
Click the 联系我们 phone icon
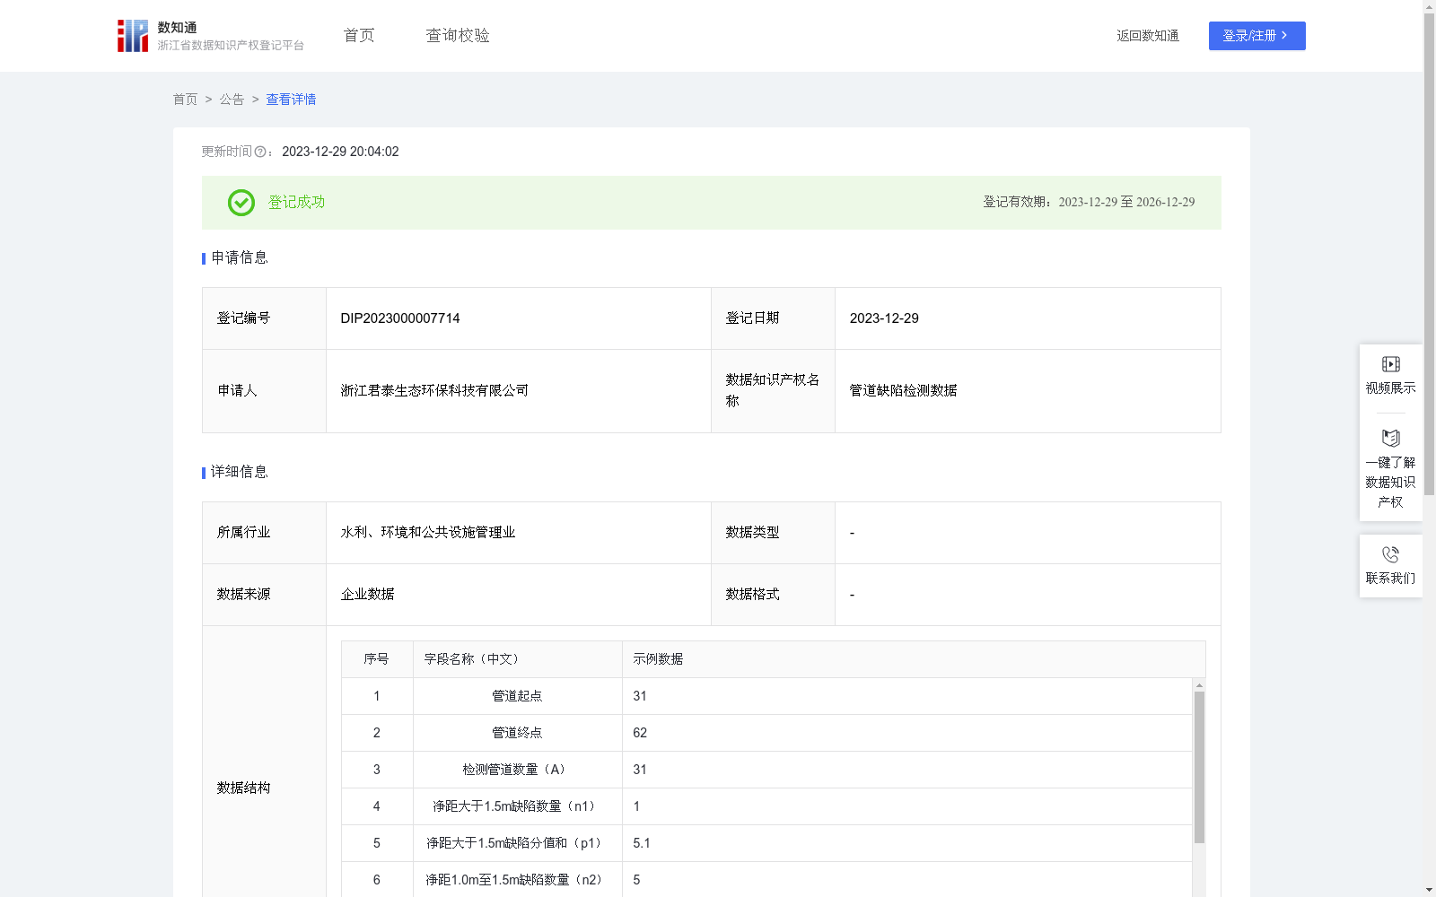click(x=1390, y=554)
